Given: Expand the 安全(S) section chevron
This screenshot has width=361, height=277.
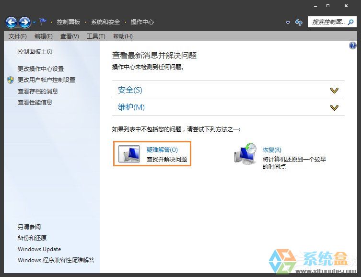Looking at the screenshot, I should pos(334,90).
